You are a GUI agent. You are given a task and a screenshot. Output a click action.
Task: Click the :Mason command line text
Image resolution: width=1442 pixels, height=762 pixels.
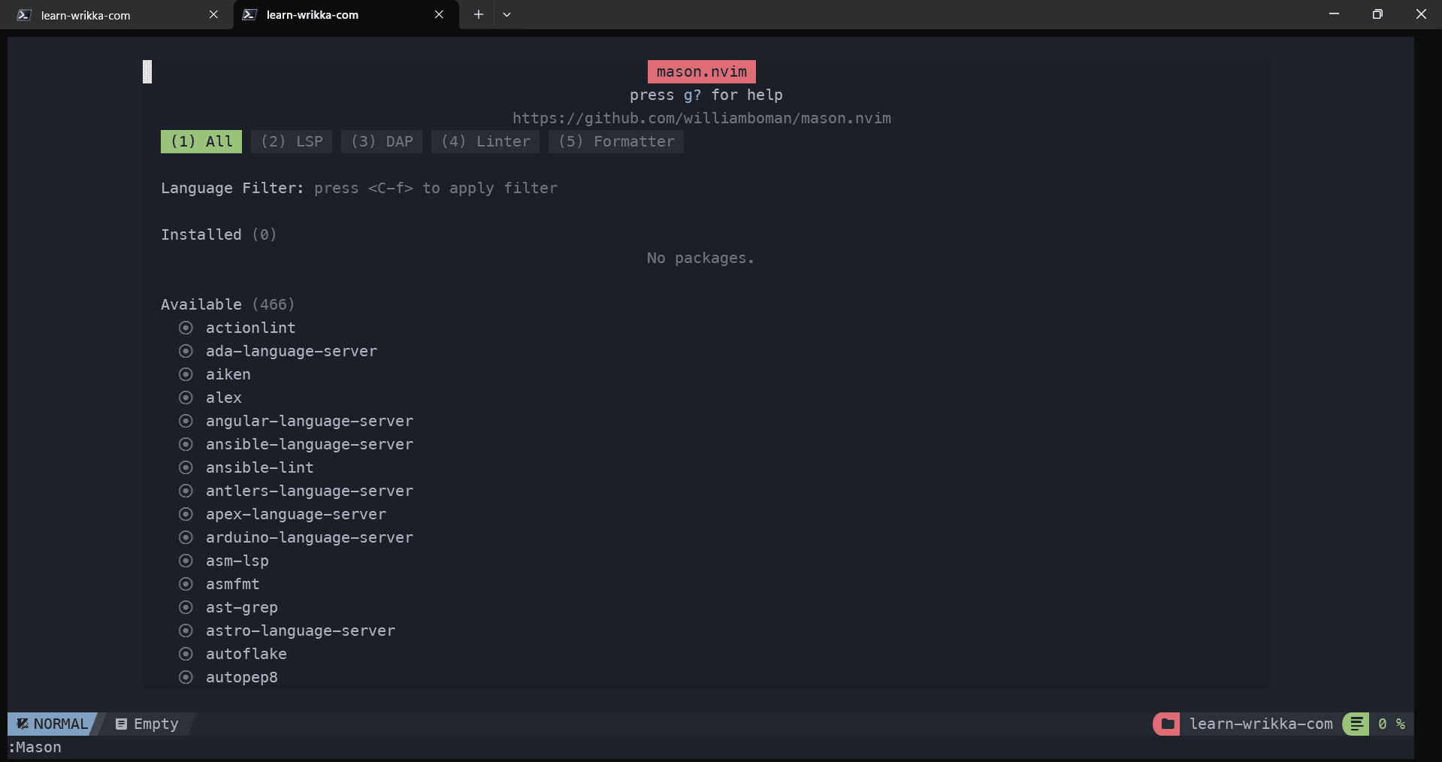[x=35, y=747]
